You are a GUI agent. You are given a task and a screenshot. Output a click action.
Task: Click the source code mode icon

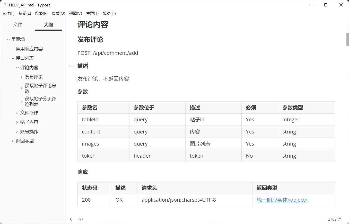tap(81, 219)
